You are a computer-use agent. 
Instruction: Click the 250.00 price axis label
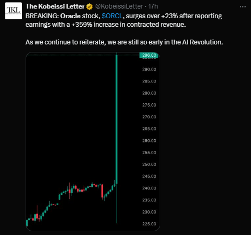[x=149, y=164]
